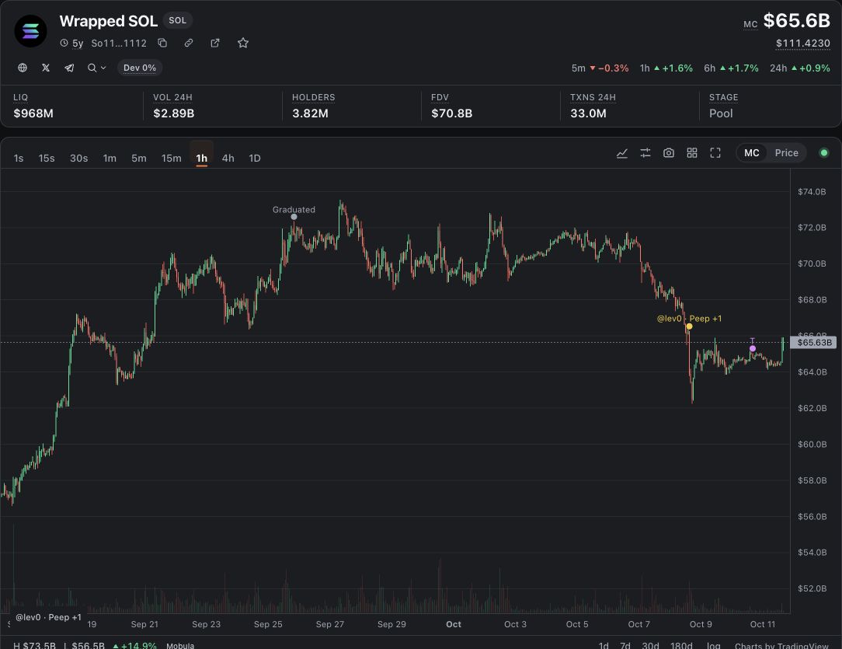Click the So11...1112 address text
842x649 pixels.
point(119,43)
